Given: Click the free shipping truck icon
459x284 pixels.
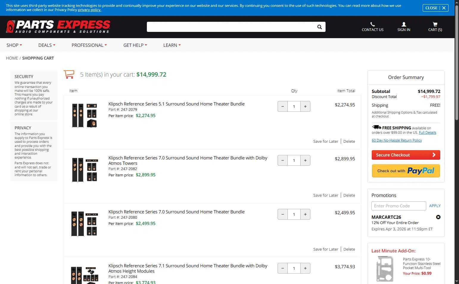Looking at the screenshot, I should (x=376, y=128).
